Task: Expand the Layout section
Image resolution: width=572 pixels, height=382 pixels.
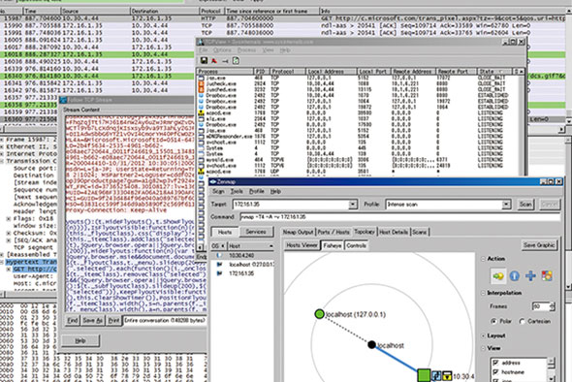Action: click(x=483, y=335)
